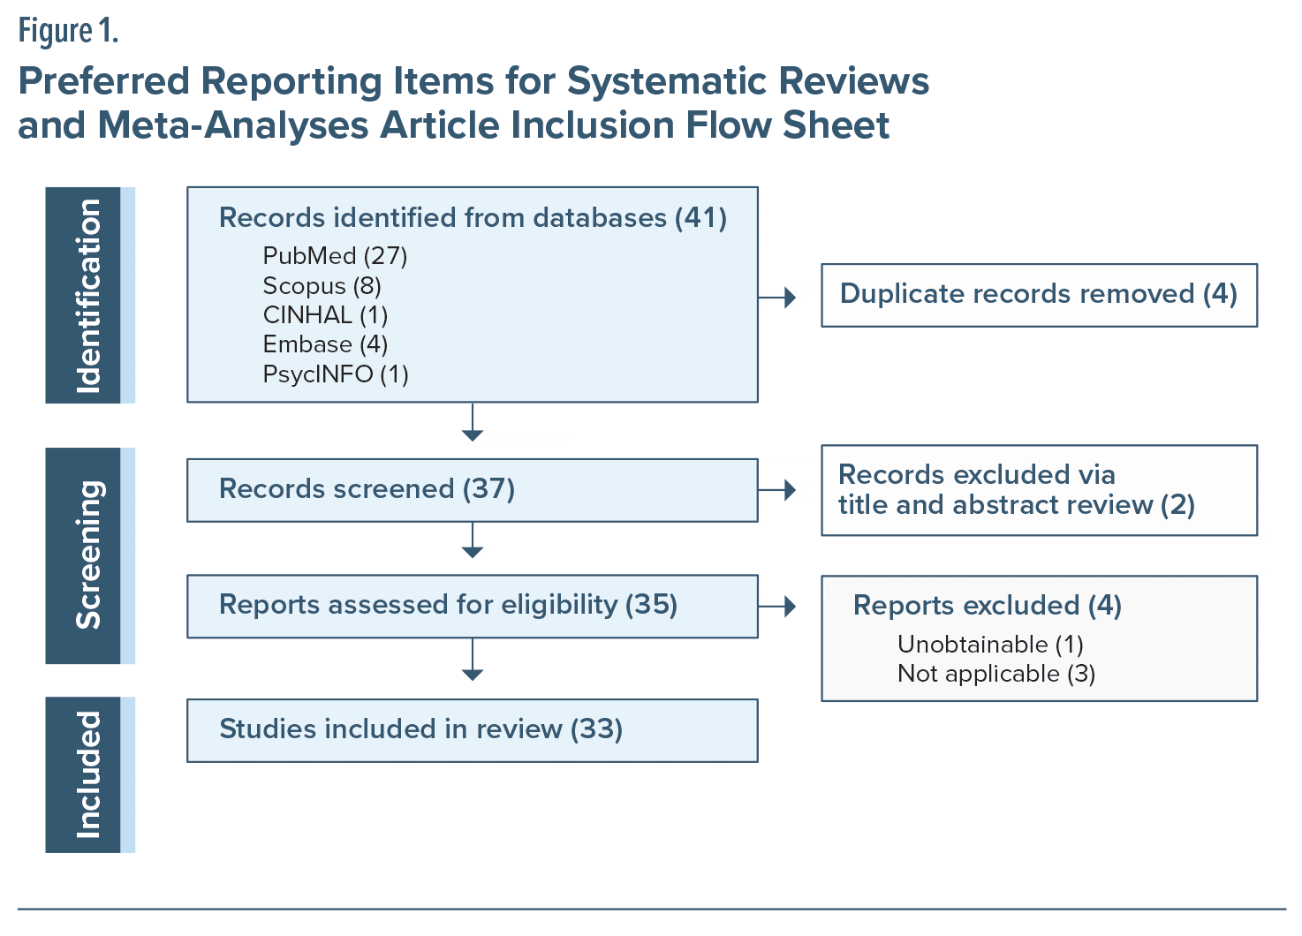This screenshot has width=1302, height=936.
Task: Click the down arrow above Studies included in review
Action: (473, 660)
